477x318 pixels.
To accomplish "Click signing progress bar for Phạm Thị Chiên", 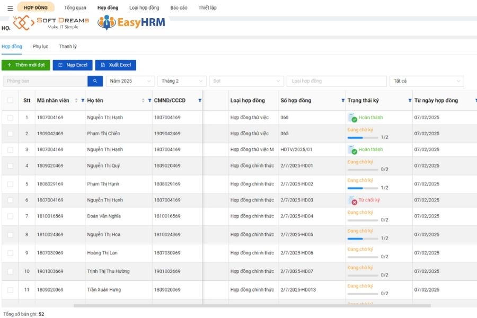I will [x=363, y=138].
